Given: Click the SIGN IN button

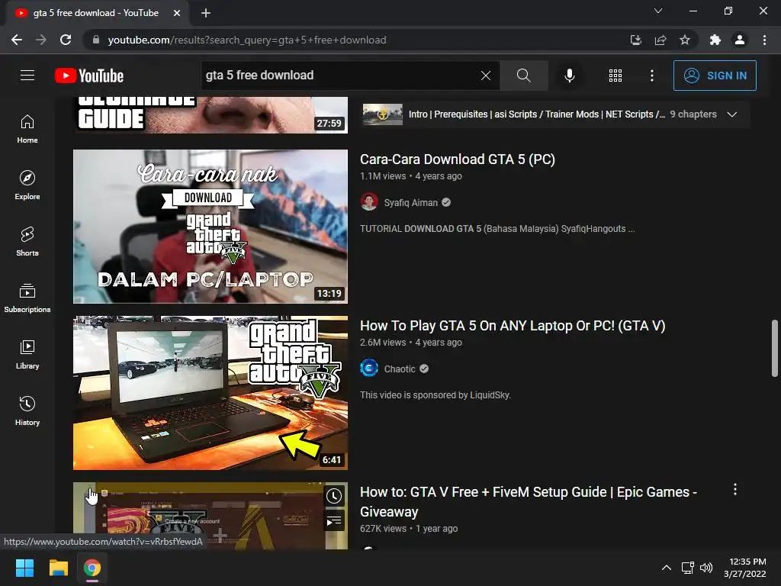Looking at the screenshot, I should [715, 76].
